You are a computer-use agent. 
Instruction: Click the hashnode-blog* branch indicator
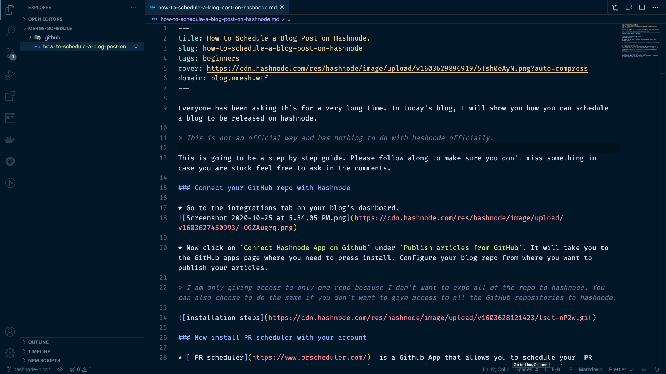pyautogui.click(x=31, y=369)
